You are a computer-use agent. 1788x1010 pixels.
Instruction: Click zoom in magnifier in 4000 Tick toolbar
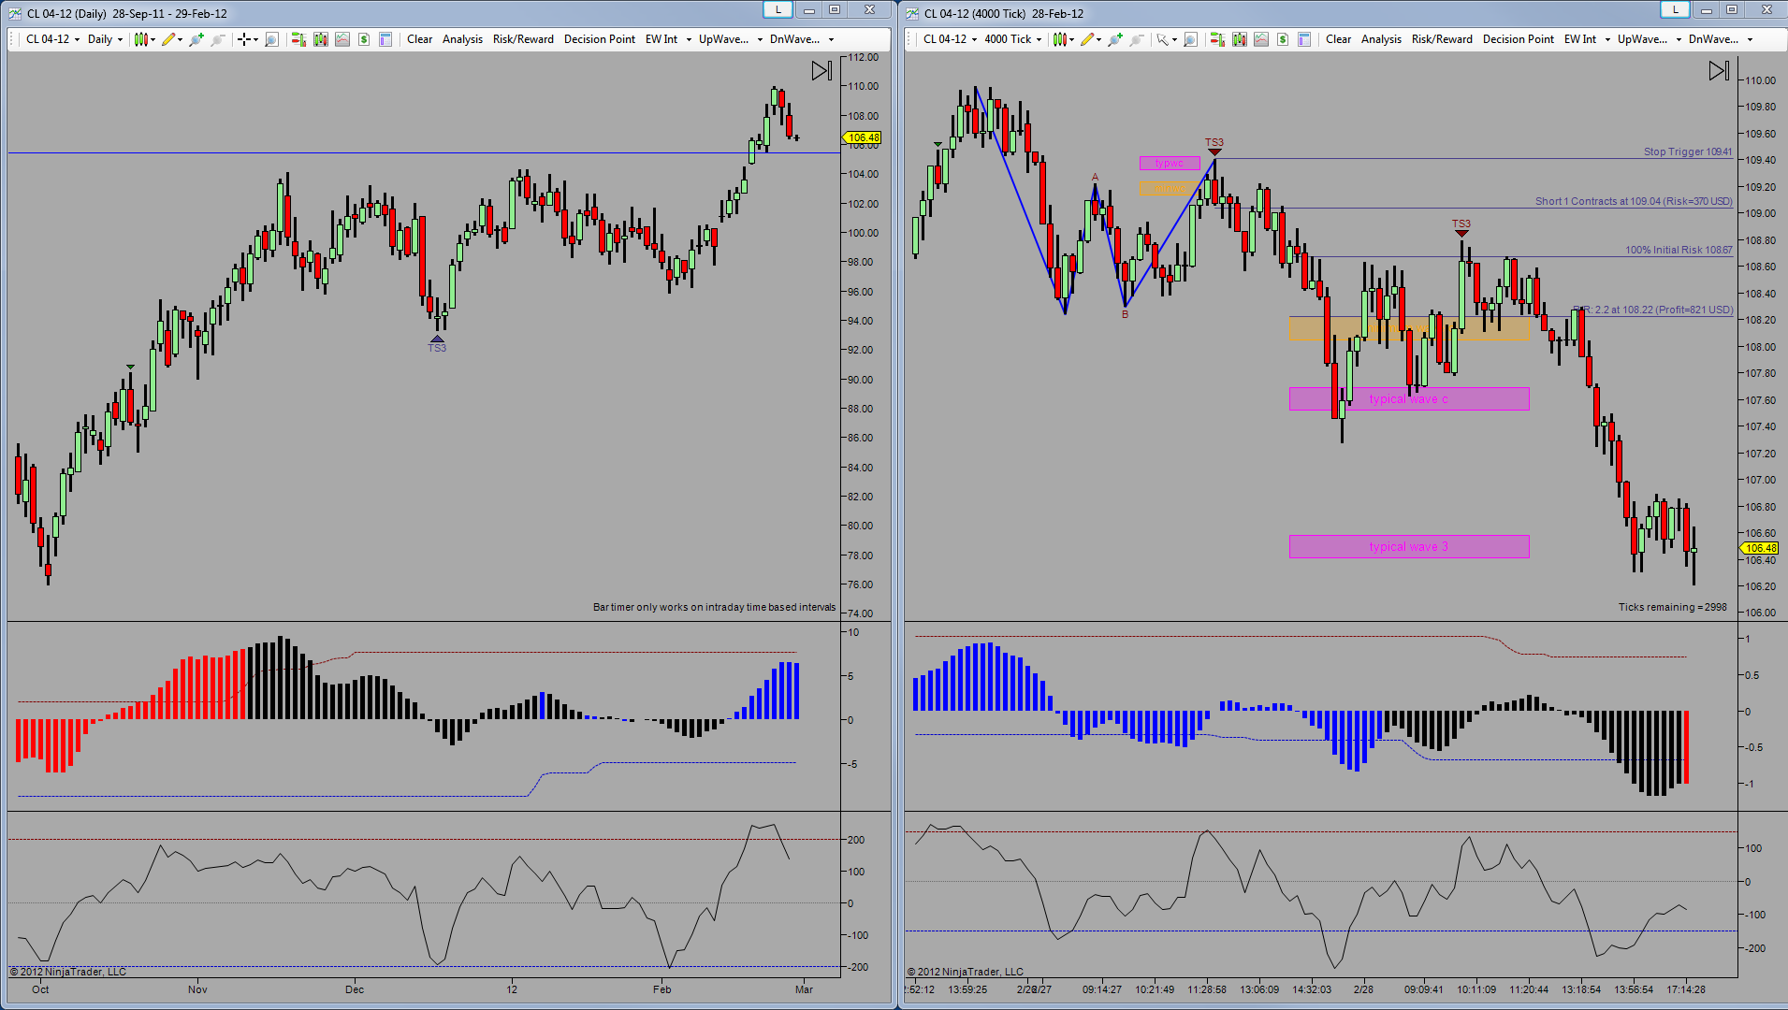pos(1115,39)
